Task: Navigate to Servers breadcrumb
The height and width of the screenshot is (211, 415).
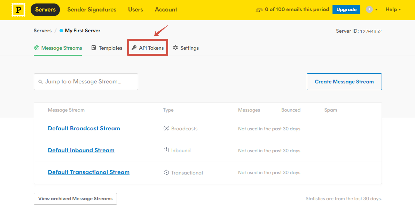Action: [x=42, y=31]
